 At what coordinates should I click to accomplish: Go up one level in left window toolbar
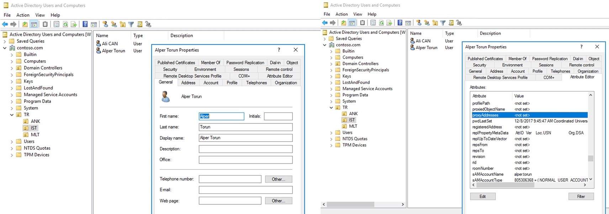tap(25, 24)
